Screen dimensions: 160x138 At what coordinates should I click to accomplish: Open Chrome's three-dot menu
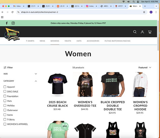point(156,12)
